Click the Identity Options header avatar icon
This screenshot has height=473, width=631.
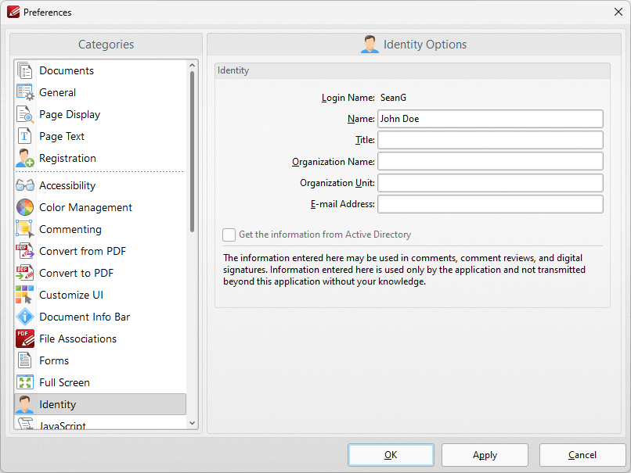pyautogui.click(x=370, y=45)
